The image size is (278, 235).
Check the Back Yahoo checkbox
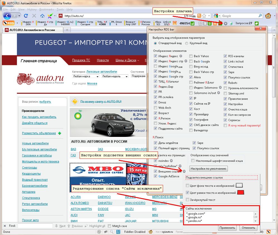tap(191, 56)
